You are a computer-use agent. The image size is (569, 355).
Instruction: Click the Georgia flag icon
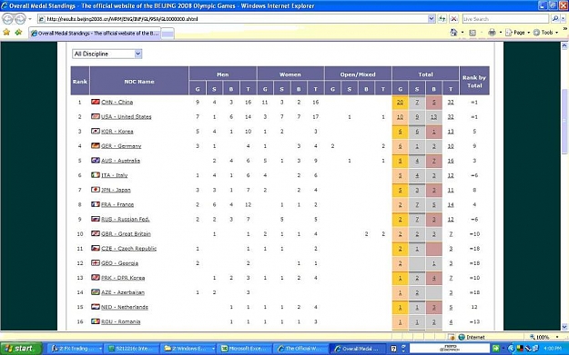[x=96, y=262]
